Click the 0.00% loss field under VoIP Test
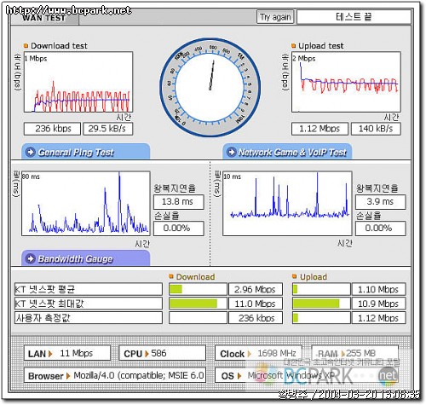 pyautogui.click(x=381, y=229)
